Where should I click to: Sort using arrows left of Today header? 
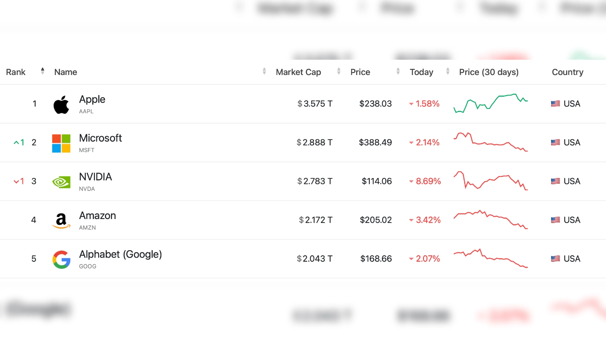[398, 71]
